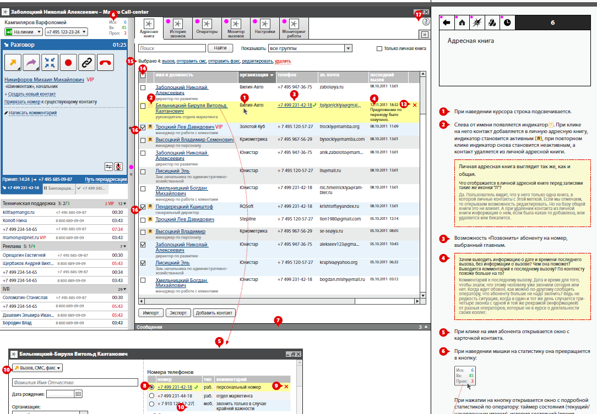Image resolution: width=597 pixels, height=414 pixels.
Task: Click the Исх/Вх/Проп statistics block
Action: (x=118, y=27)
